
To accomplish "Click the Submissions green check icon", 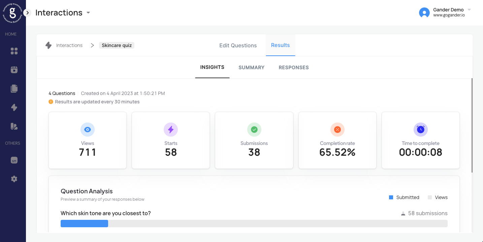I will (254, 130).
